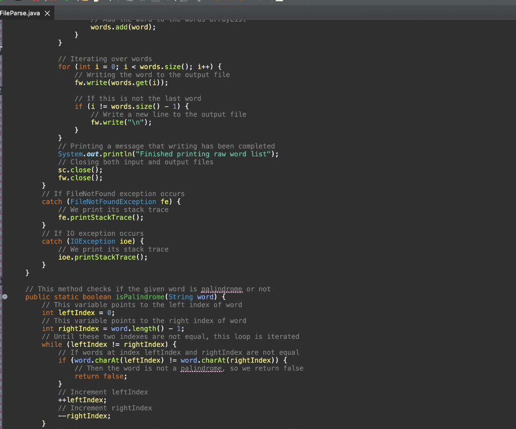Click the comment '// Increment rightIndex'
This screenshot has width=516, height=429.
[x=105, y=408]
